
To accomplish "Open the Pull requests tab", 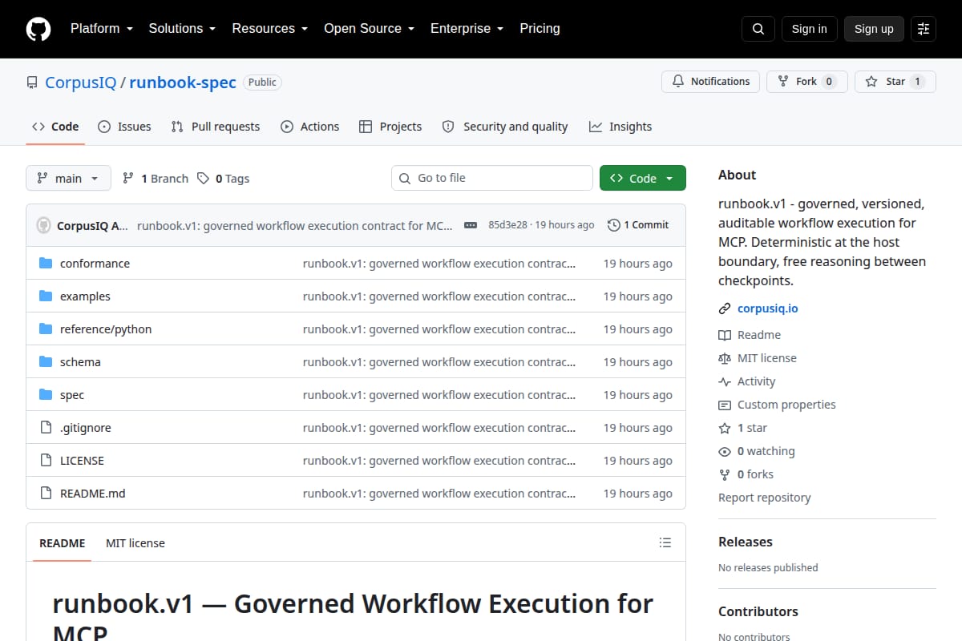I will click(216, 127).
